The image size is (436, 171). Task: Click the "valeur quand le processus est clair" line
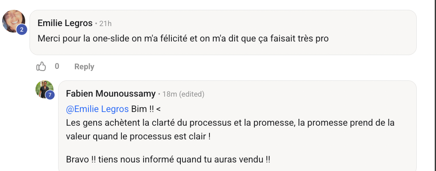point(139,137)
